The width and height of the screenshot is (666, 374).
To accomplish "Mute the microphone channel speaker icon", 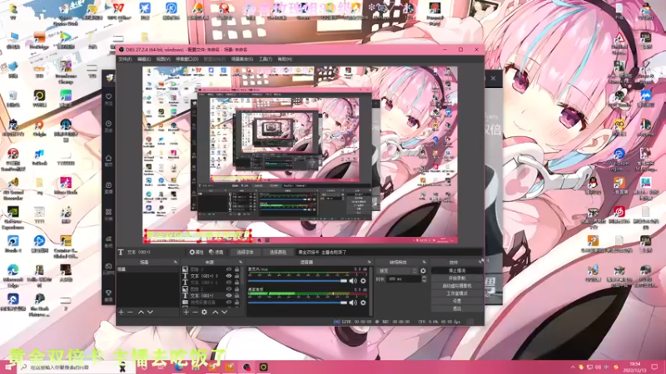I will point(353,281).
